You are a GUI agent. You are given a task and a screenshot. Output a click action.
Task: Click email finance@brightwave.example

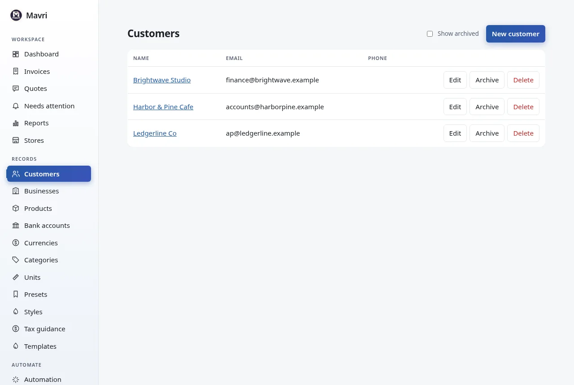click(272, 80)
